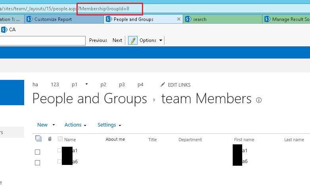The width and height of the screenshot is (310, 193).
Task: Click EDIT LINKS text
Action: pyautogui.click(x=179, y=85)
